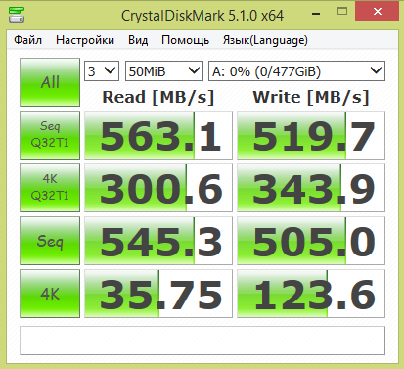Image resolution: width=404 pixels, height=369 pixels.
Task: Start the Seq benchmark
Action: [50, 241]
